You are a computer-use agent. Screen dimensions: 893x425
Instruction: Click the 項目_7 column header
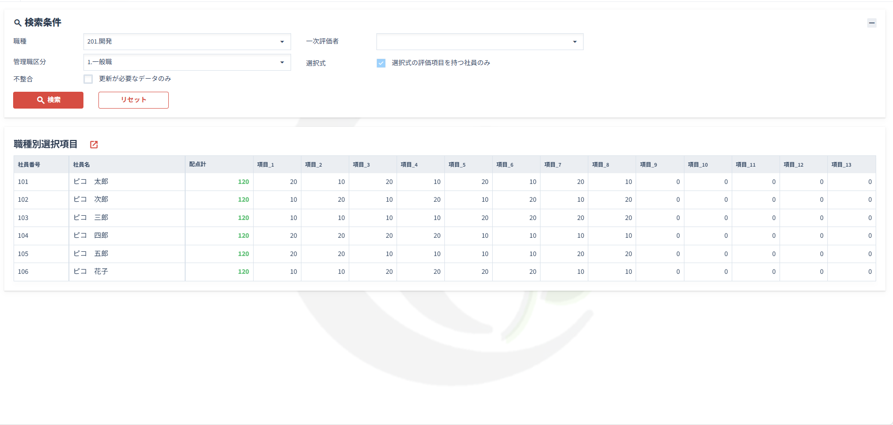click(553, 165)
